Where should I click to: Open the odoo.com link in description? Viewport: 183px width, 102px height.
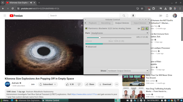(84, 94)
